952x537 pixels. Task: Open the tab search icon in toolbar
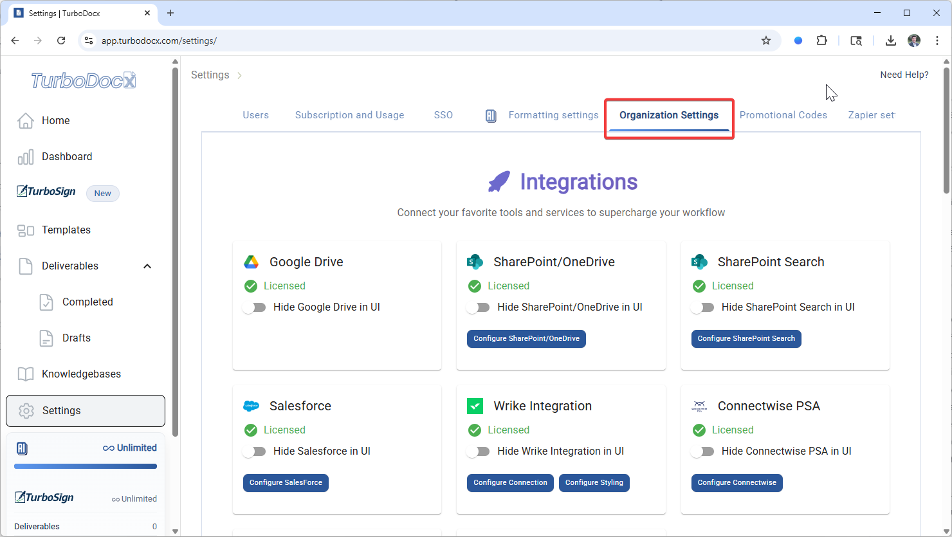point(856,41)
